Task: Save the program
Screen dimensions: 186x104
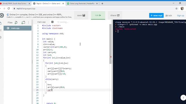Action: (81, 15)
